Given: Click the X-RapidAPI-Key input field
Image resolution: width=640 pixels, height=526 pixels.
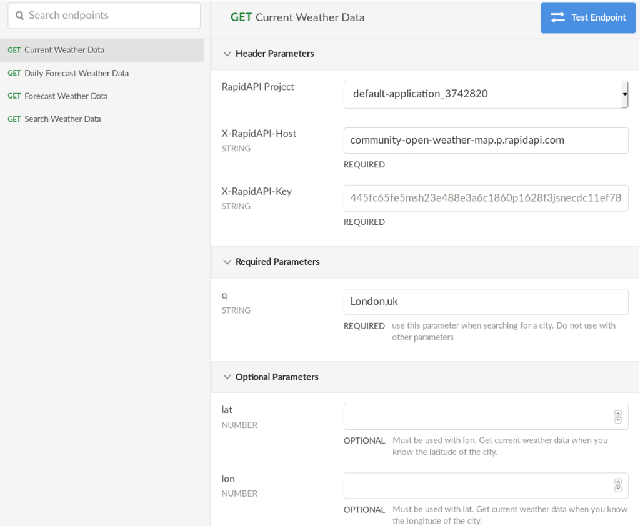Looking at the screenshot, I should [x=486, y=198].
